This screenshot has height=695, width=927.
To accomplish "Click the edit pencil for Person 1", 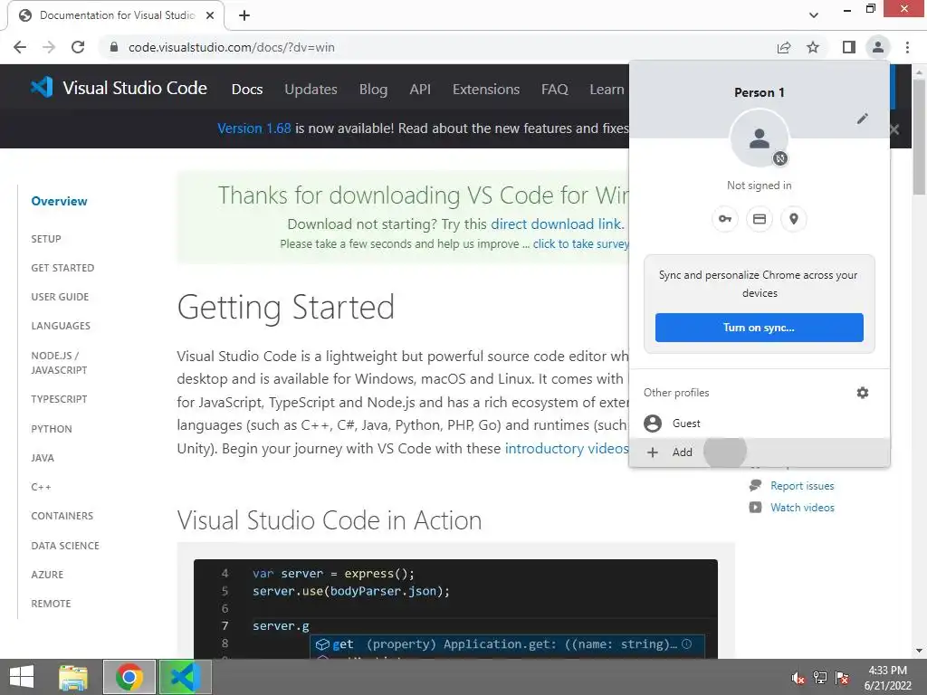I will pos(863,119).
